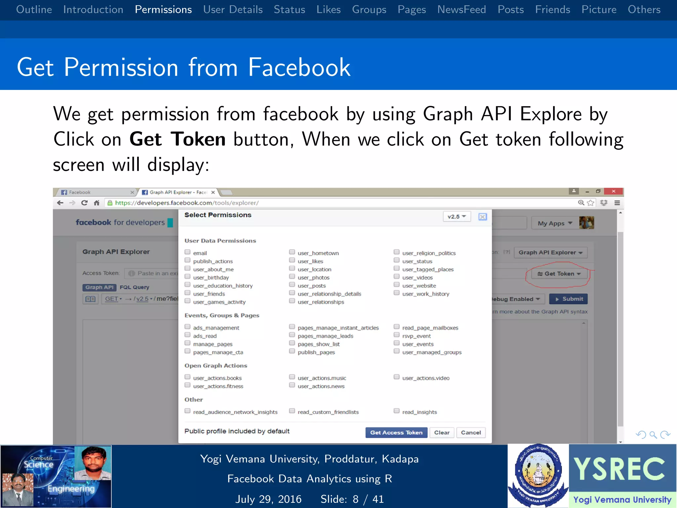The height and width of the screenshot is (508, 677).
Task: Go to Outline section in slide navigation
Action: 34,10
